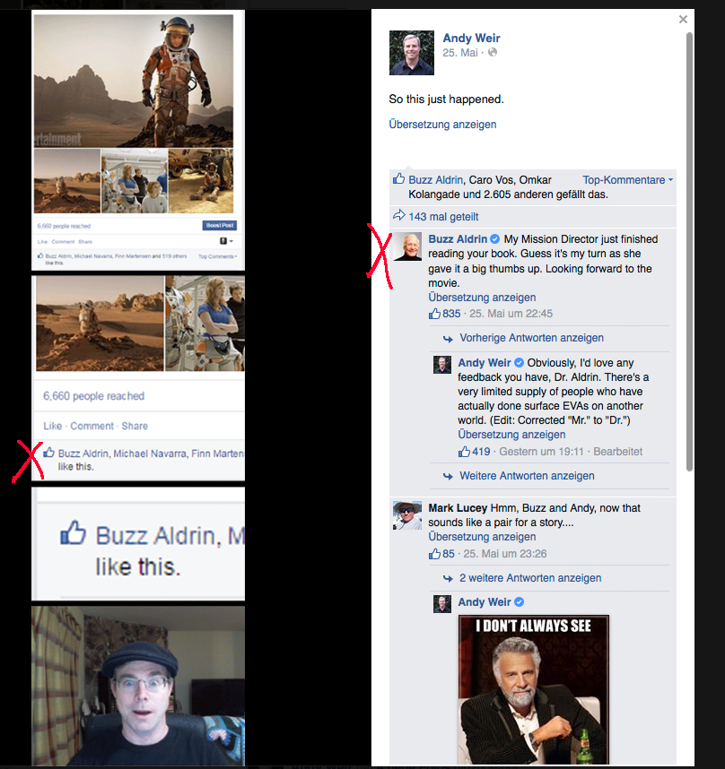Viewport: 725px width, 769px height.
Task: Open Andy Weir's name in the Dr. Aldrin reply
Action: click(x=485, y=362)
